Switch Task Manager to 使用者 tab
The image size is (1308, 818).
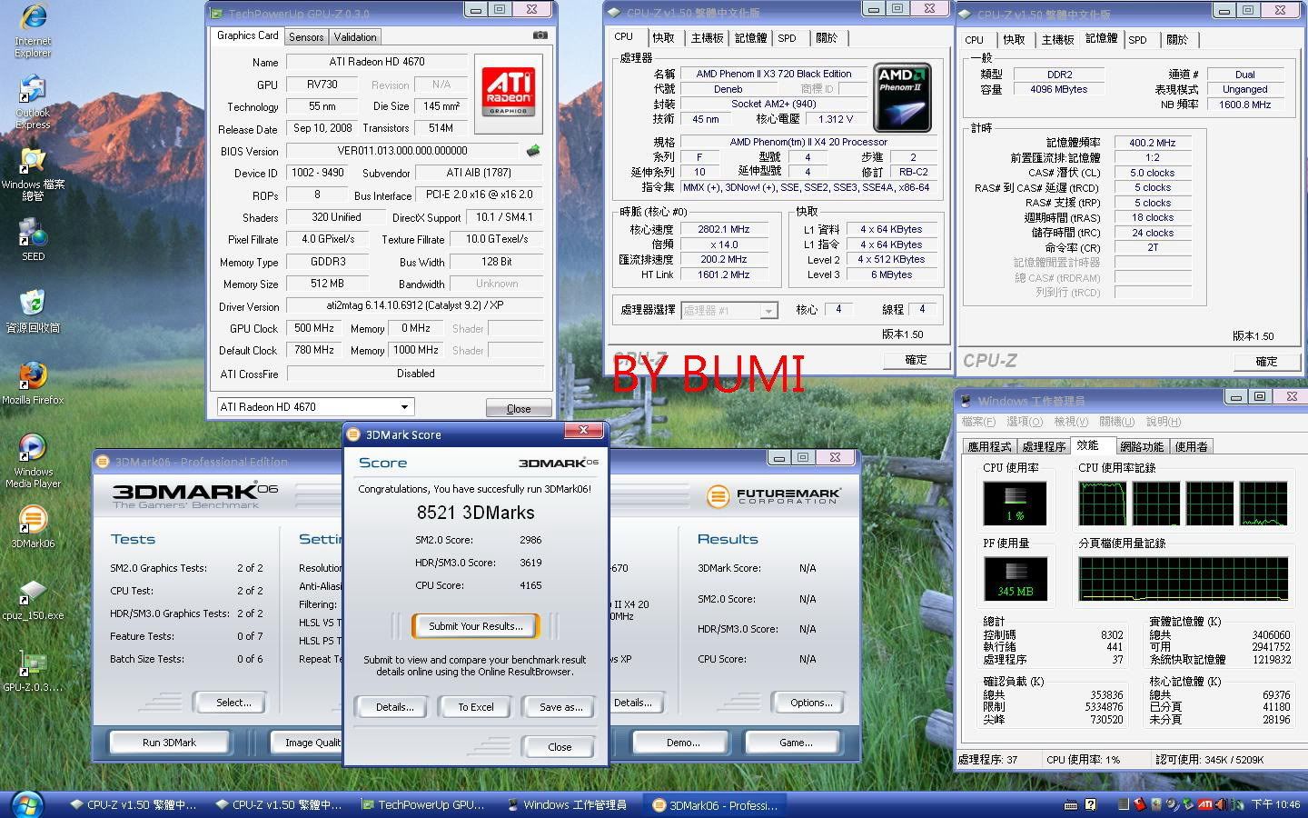click(x=1191, y=446)
